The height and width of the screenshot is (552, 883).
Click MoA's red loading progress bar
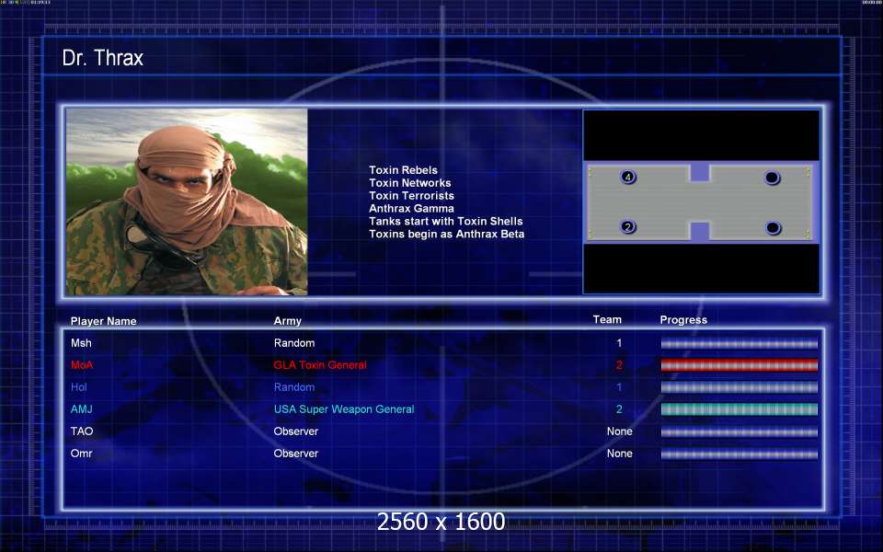click(x=740, y=365)
